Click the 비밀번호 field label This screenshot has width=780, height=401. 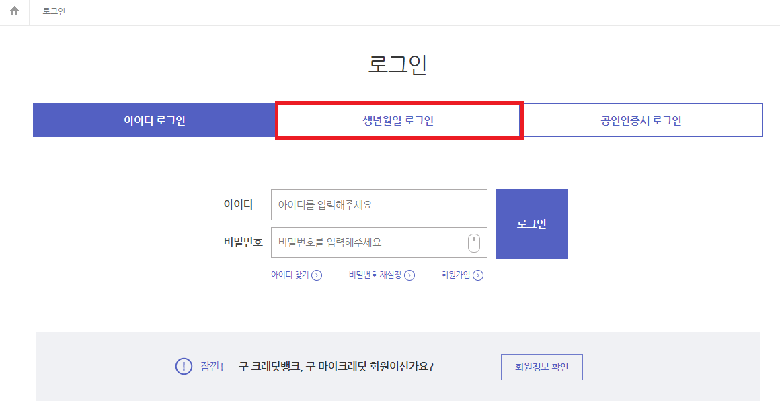[x=243, y=242]
